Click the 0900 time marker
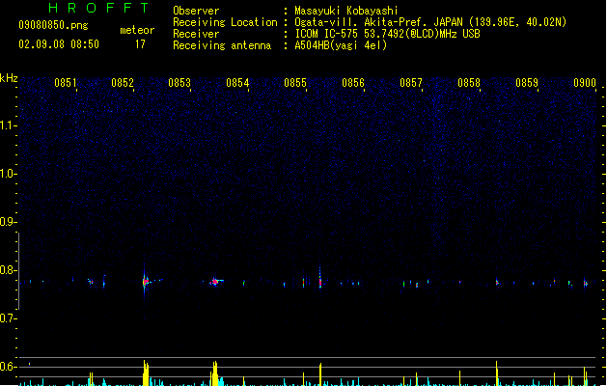 click(x=585, y=83)
